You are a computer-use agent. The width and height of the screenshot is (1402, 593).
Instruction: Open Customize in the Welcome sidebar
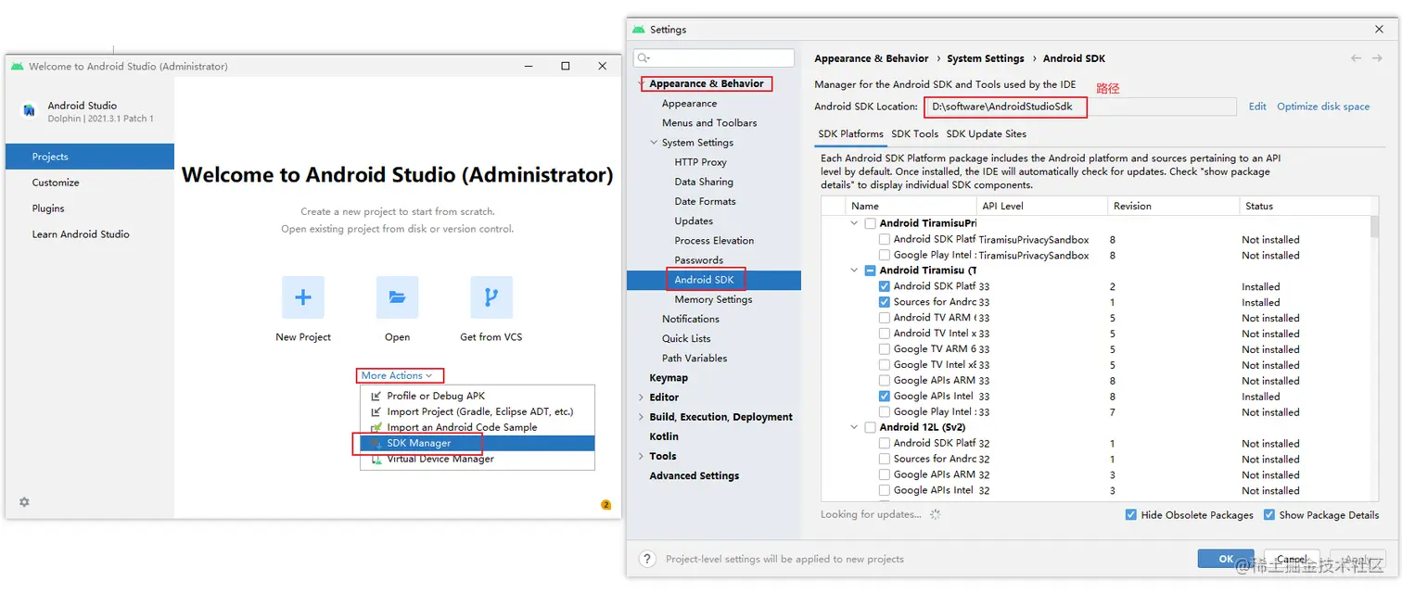click(x=90, y=183)
